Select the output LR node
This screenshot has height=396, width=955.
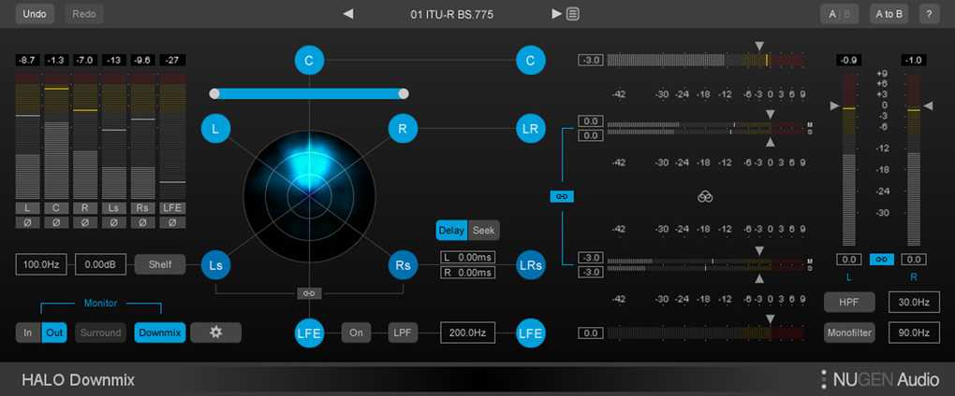531,129
